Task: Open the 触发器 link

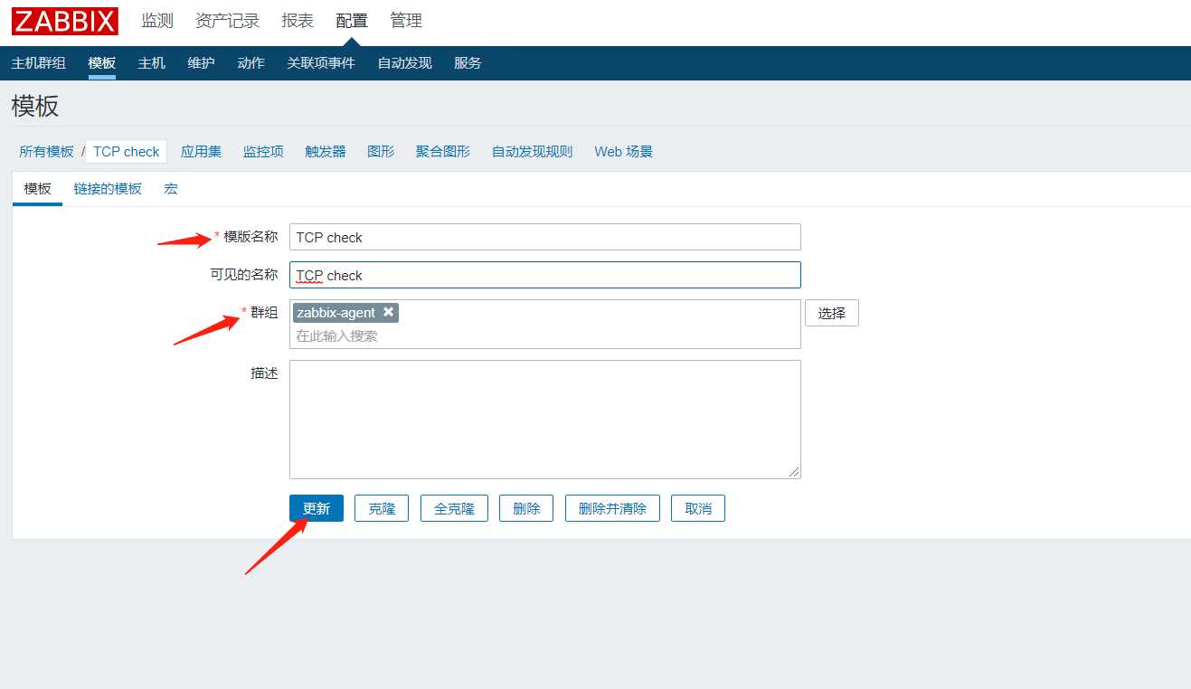Action: pos(326,152)
